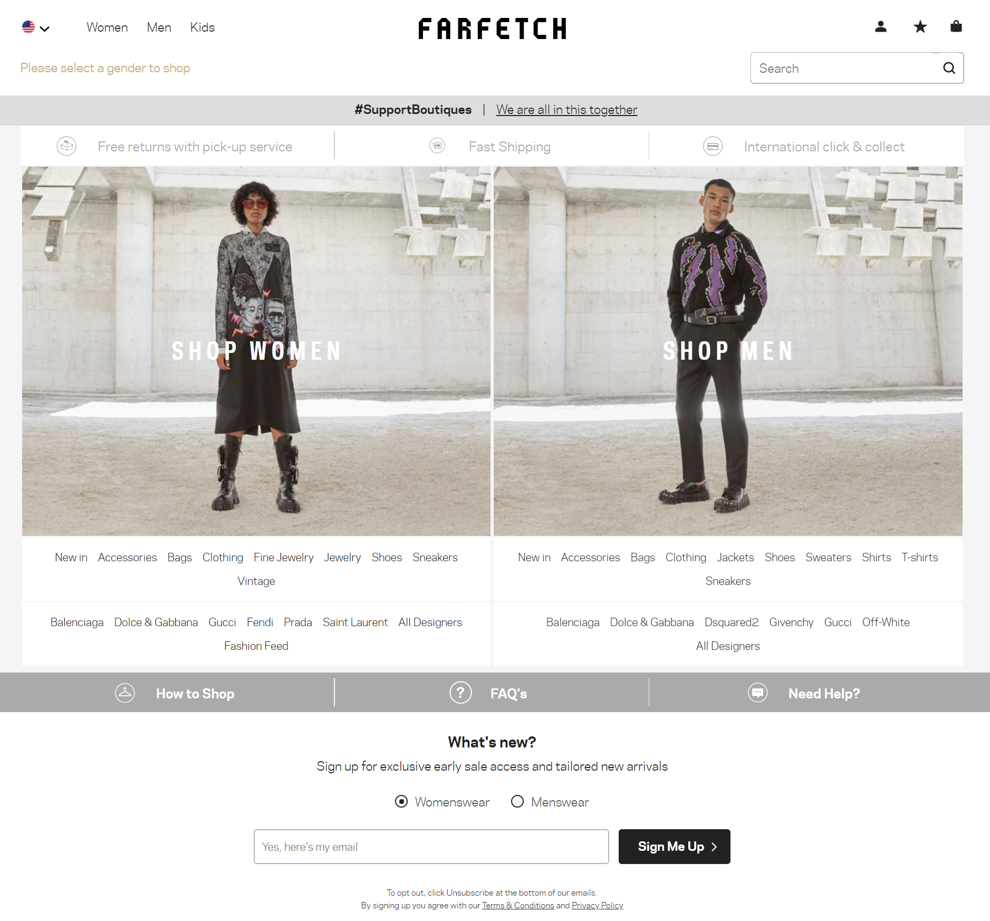This screenshot has width=990, height=921.
Task: Open the wishlist star icon
Action: pyautogui.click(x=920, y=27)
